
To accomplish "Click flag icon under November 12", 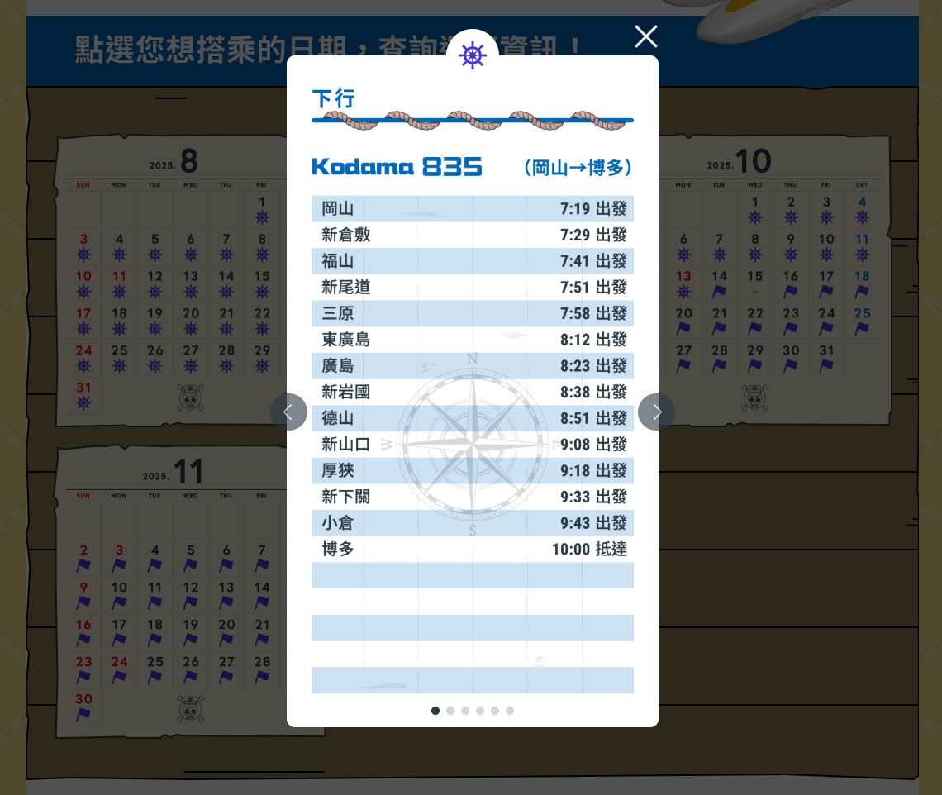I will tap(190, 602).
